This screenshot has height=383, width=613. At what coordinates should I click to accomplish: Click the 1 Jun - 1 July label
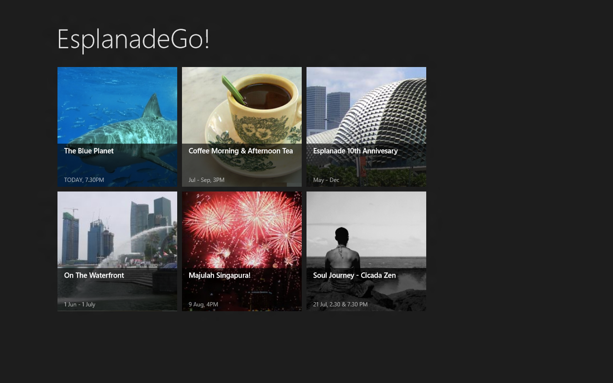pos(79,304)
